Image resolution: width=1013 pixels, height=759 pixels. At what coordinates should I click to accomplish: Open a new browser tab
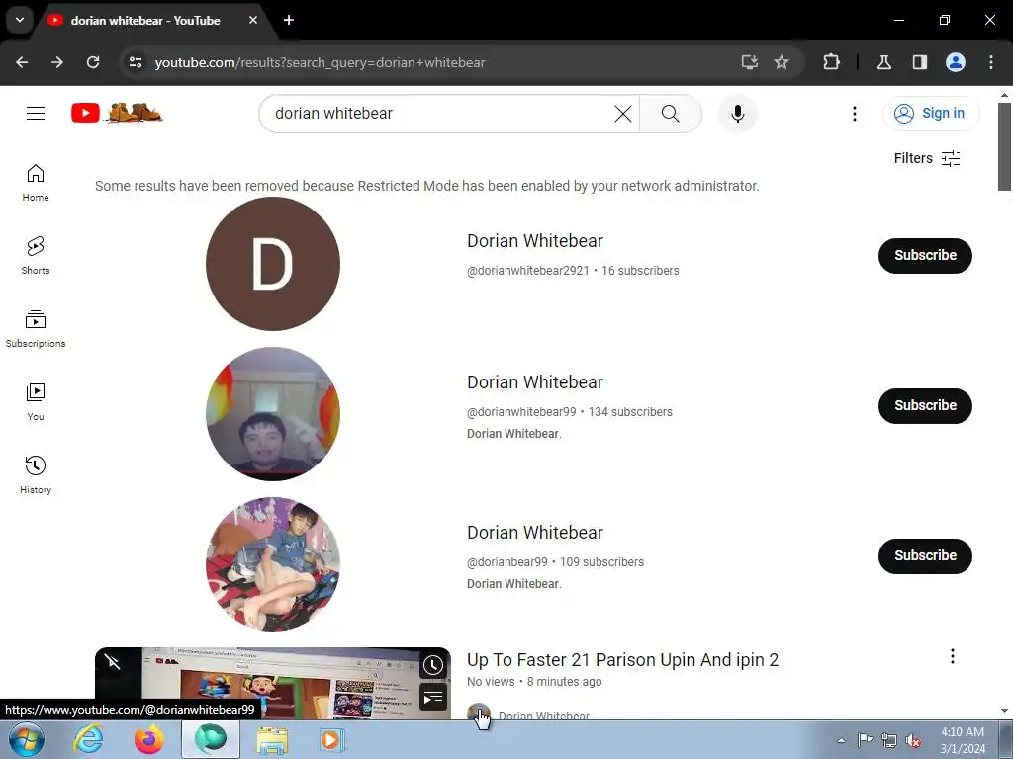pos(289,20)
